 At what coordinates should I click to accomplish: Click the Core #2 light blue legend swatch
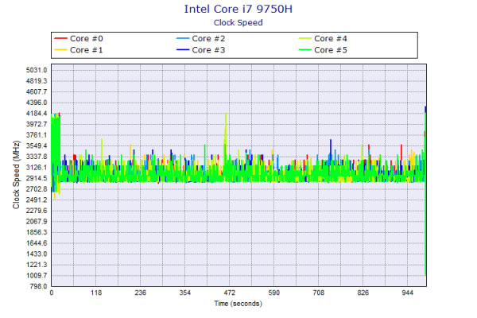pos(183,38)
